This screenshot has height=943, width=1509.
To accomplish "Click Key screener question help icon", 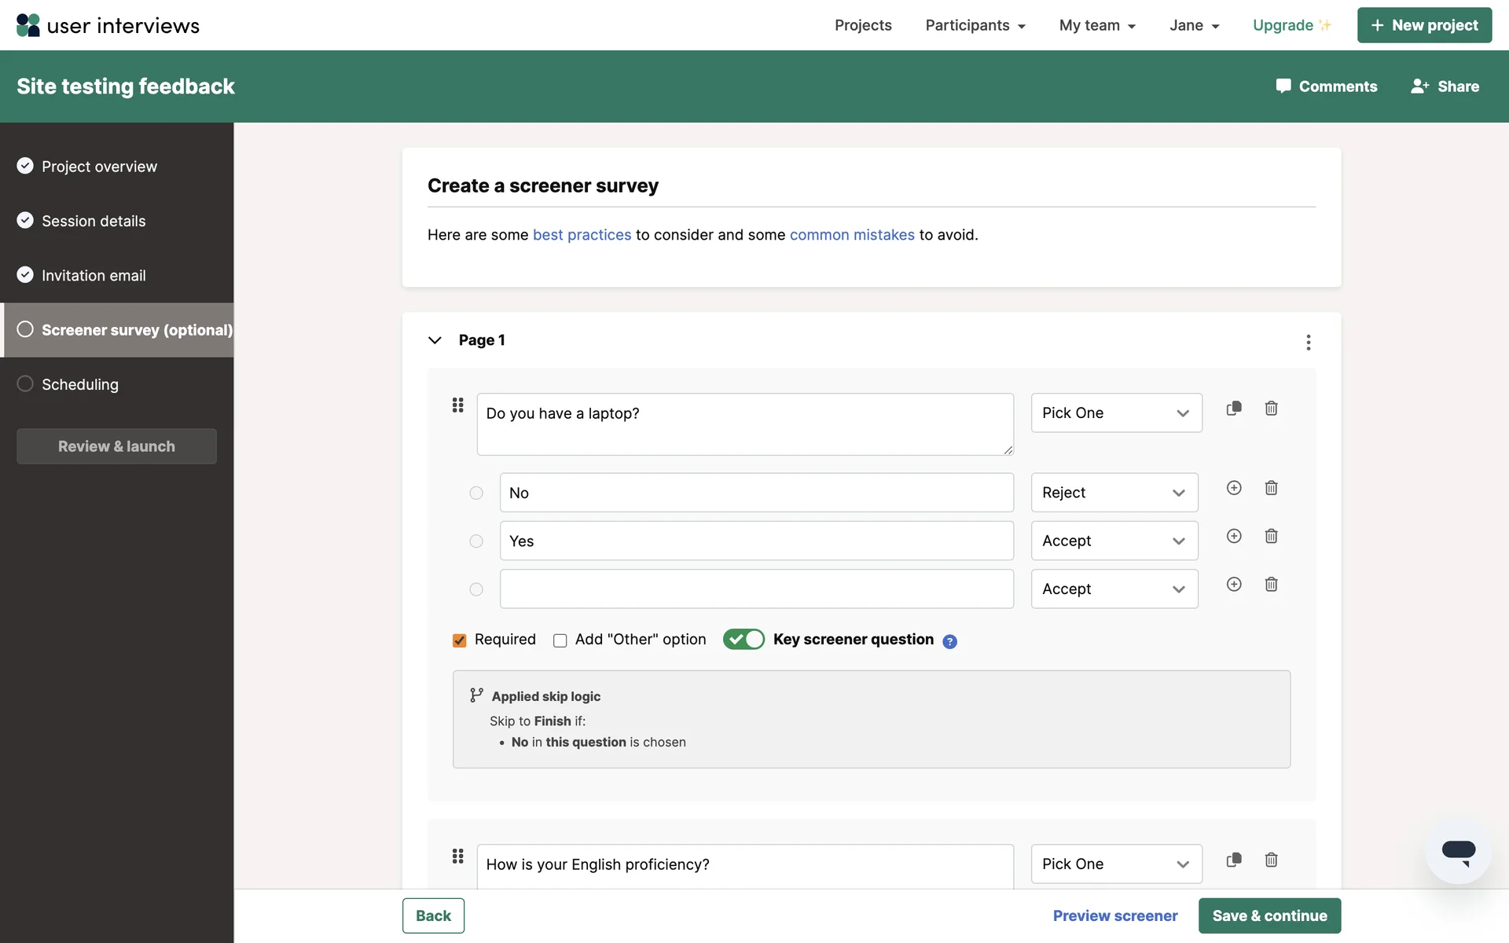I will (x=949, y=641).
